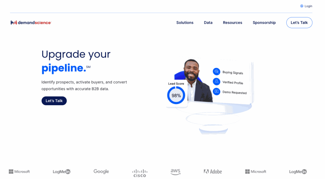Image resolution: width=325 pixels, height=179 pixels.
Task: Select the LogMeIn logo next to Google
Action: tap(61, 171)
